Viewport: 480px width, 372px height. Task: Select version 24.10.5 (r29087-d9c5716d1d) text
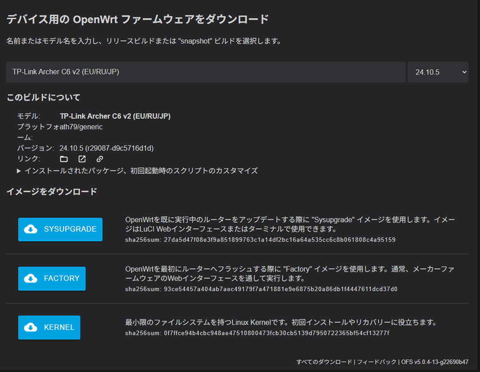click(x=107, y=148)
